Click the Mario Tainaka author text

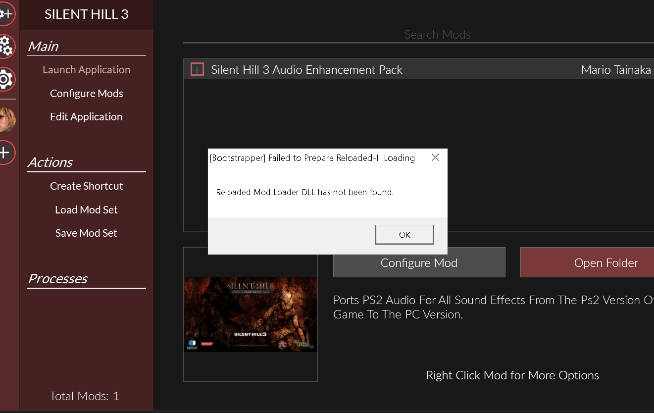[x=616, y=70]
